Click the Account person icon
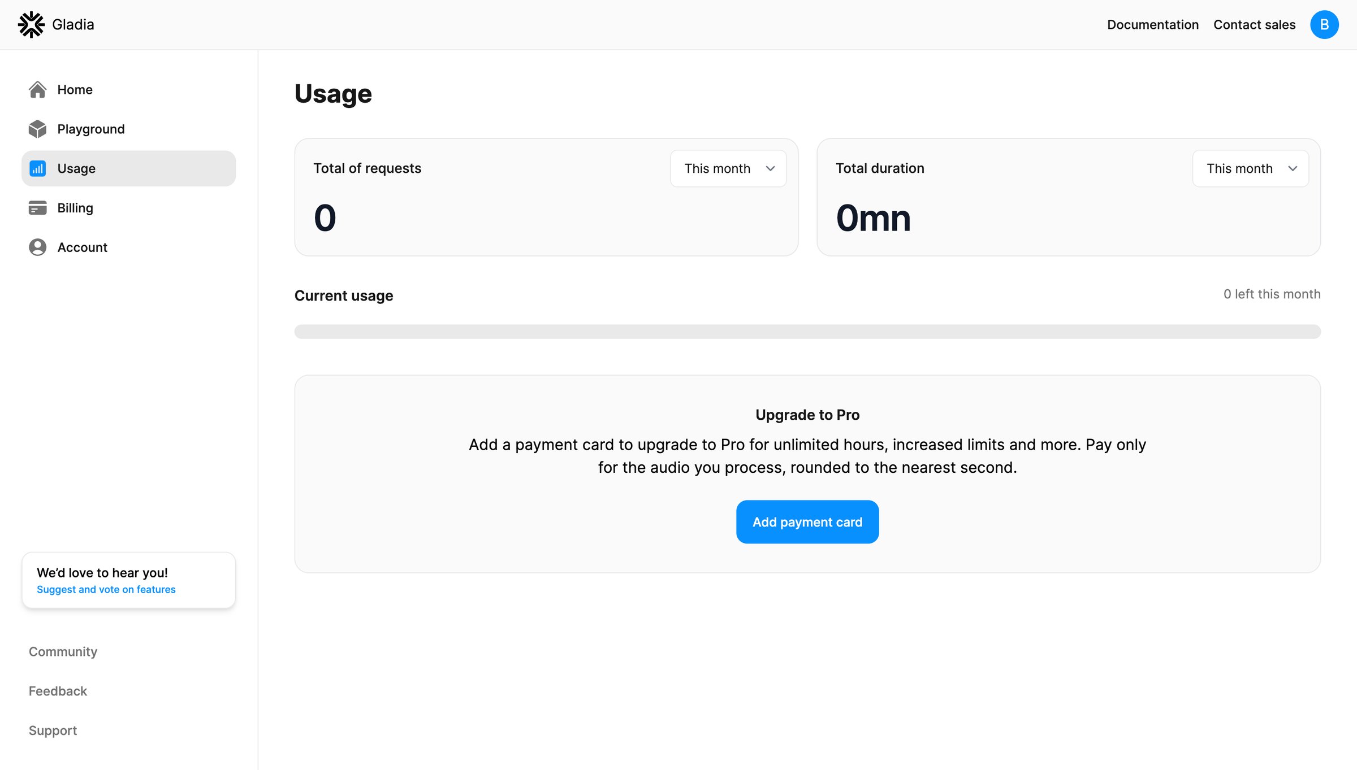This screenshot has height=770, width=1357. pyautogui.click(x=37, y=247)
